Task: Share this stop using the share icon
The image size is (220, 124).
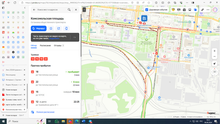Action: coord(59,28)
